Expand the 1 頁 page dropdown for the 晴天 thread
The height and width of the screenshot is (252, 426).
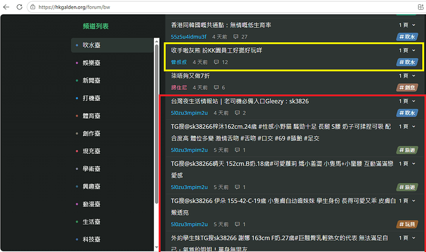point(407,163)
